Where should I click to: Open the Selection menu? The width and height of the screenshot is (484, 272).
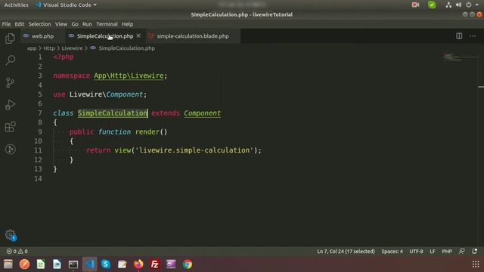tap(39, 24)
